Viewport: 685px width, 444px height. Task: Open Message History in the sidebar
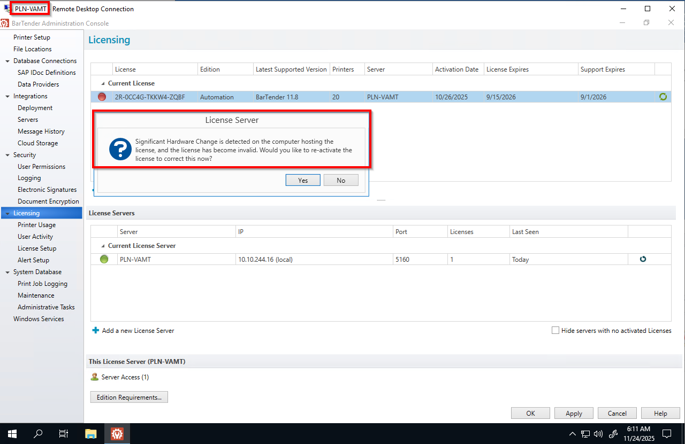tap(41, 131)
